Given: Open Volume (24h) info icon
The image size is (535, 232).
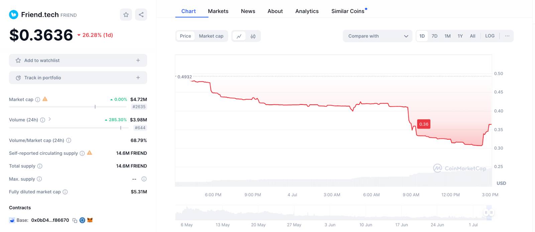Looking at the screenshot, I should pyautogui.click(x=42, y=120).
